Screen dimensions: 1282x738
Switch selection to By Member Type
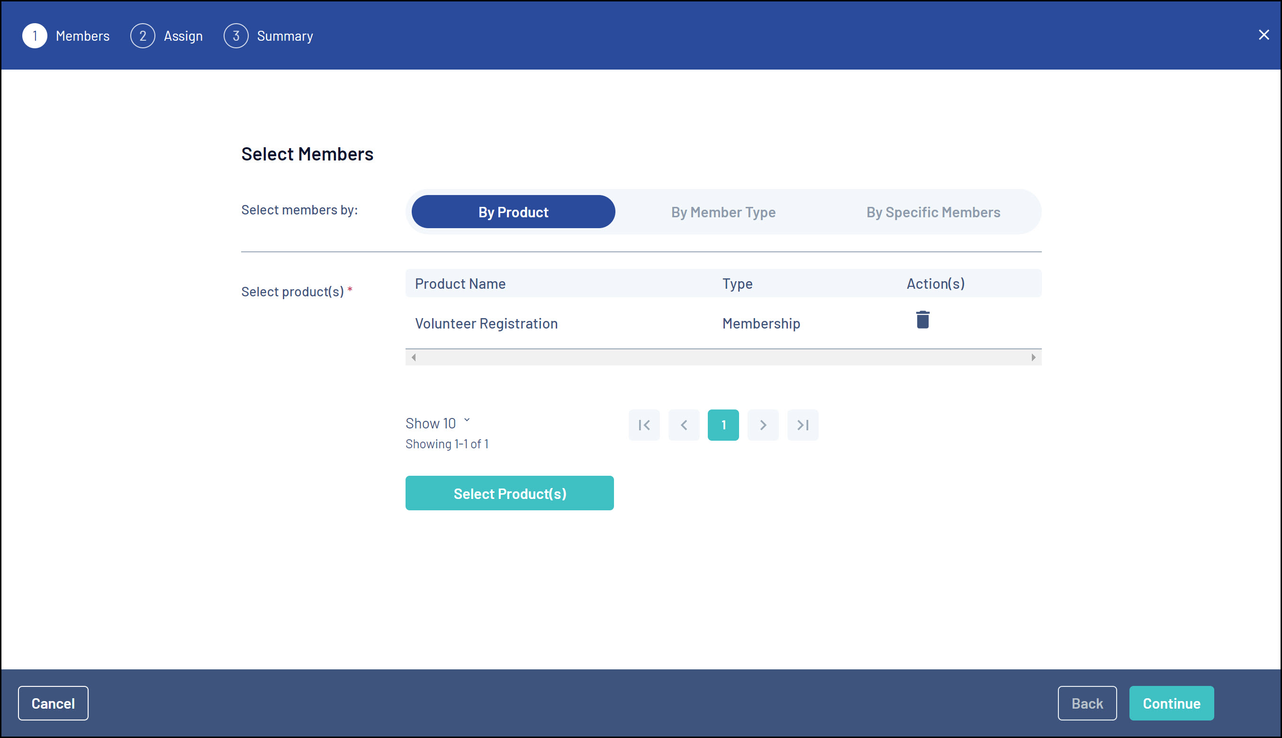tap(723, 212)
